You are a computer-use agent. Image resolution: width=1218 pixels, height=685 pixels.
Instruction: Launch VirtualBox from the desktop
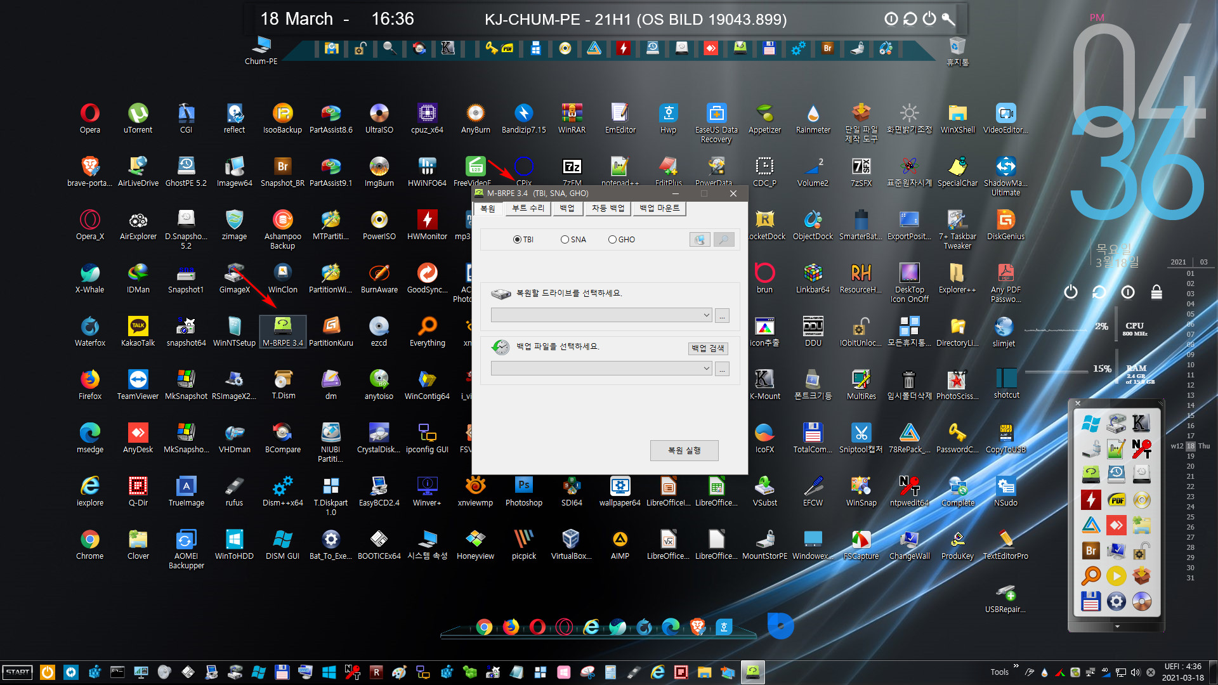coord(571,545)
